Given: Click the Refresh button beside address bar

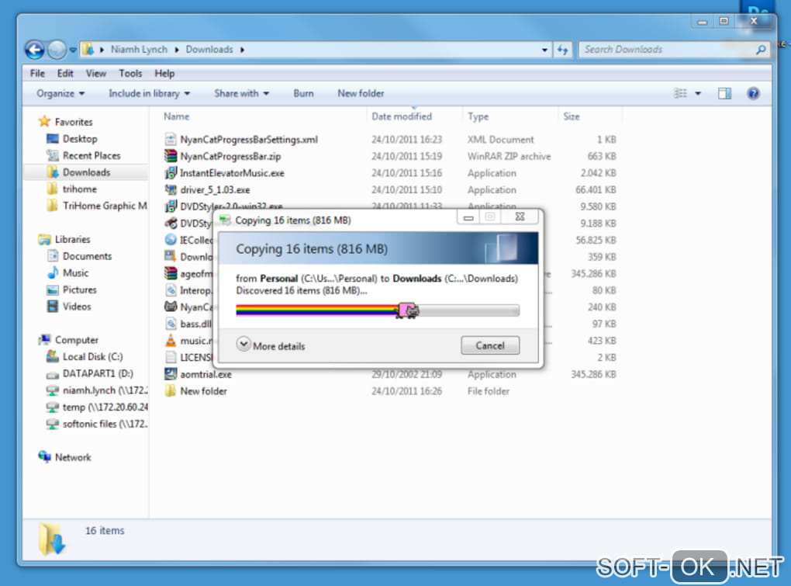Looking at the screenshot, I should pos(562,50).
